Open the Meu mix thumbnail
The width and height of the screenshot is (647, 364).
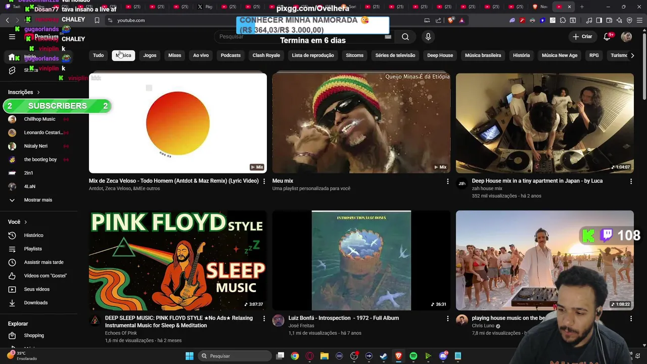pos(361,123)
